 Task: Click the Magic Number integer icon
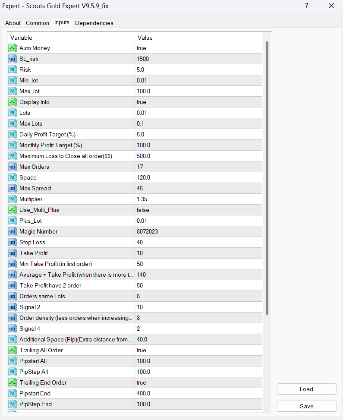13,232
